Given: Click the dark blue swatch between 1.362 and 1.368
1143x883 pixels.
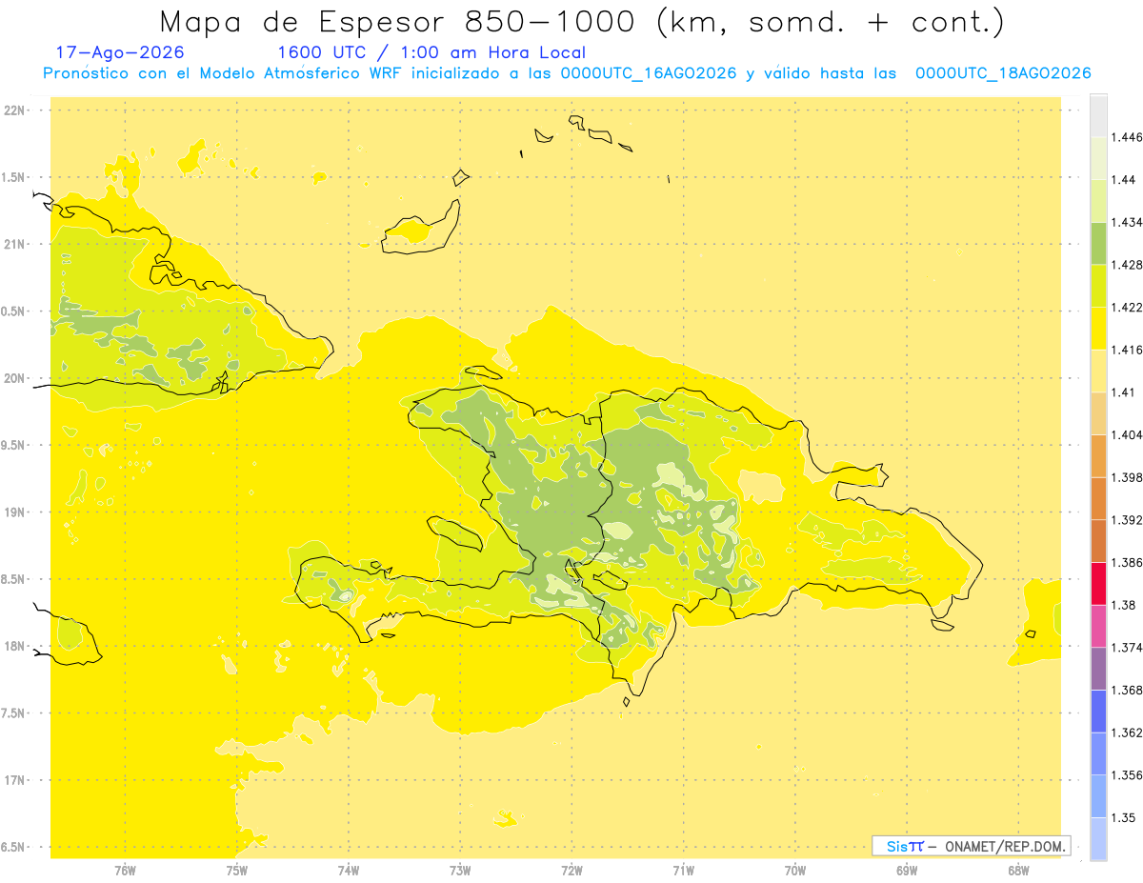Looking at the screenshot, I should tap(1098, 712).
